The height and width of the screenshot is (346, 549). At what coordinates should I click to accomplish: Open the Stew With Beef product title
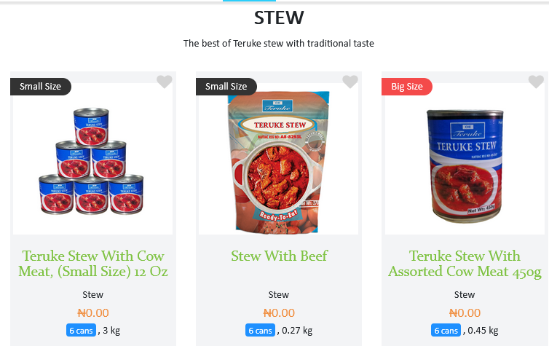(279, 256)
